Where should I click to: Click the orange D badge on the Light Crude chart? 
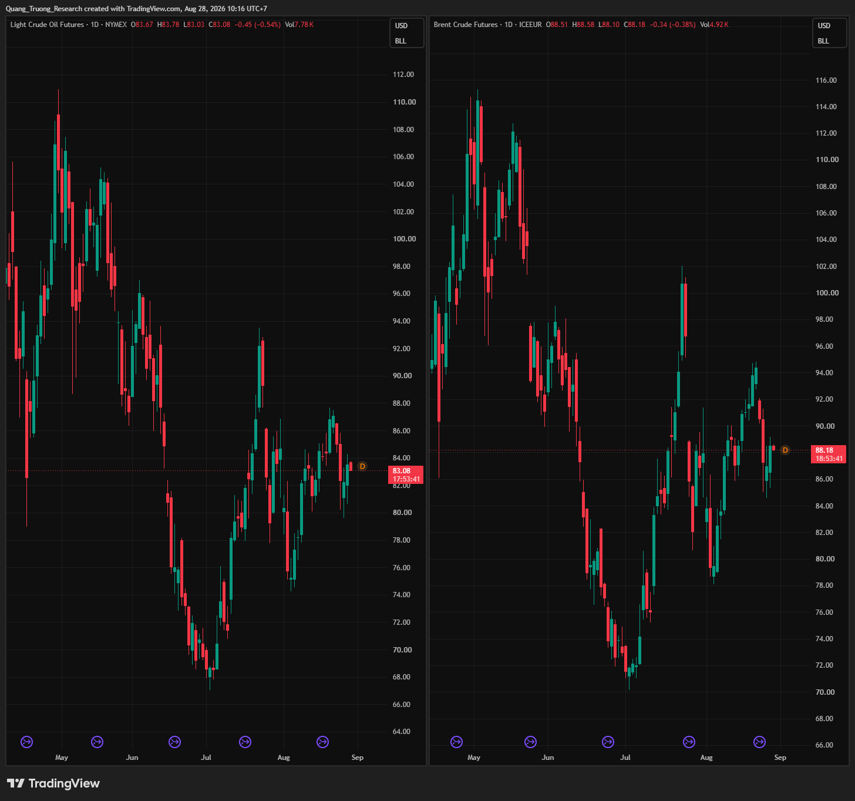pos(362,466)
